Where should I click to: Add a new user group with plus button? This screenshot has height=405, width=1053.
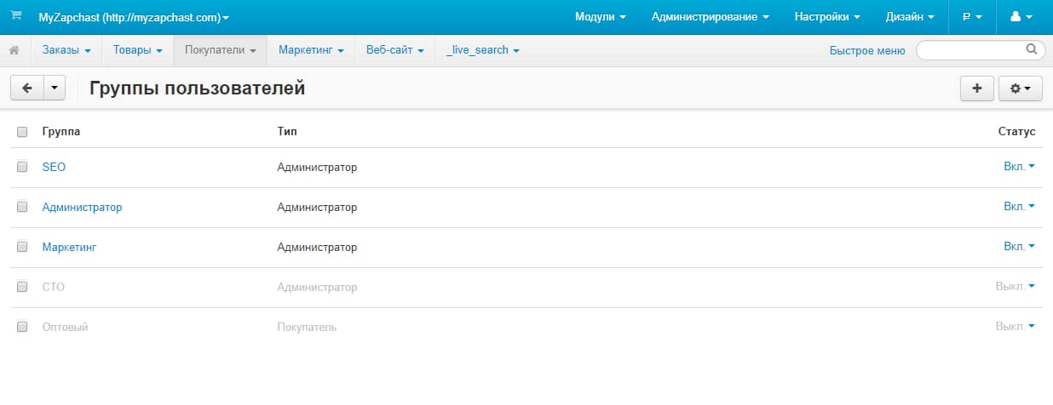(x=977, y=88)
